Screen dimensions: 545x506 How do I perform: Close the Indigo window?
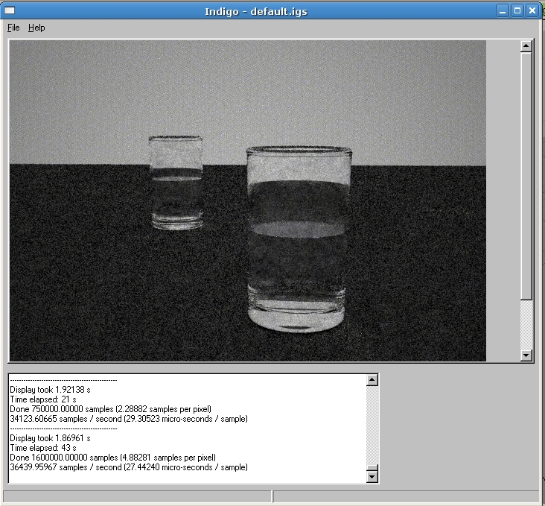click(x=532, y=10)
